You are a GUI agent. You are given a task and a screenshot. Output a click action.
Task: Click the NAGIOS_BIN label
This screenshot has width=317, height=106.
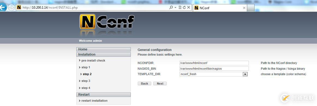(147, 69)
